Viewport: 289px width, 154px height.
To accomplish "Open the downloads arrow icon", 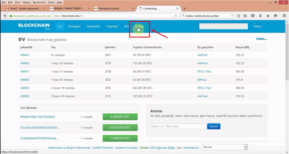I will click(260, 16).
